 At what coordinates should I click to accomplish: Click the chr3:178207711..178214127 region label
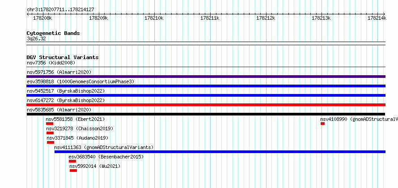60,9
